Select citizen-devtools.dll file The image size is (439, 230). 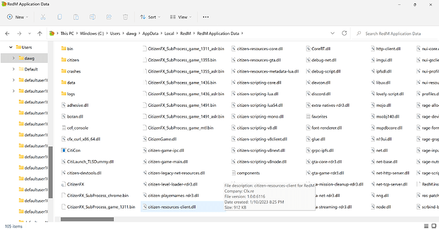coord(81,173)
